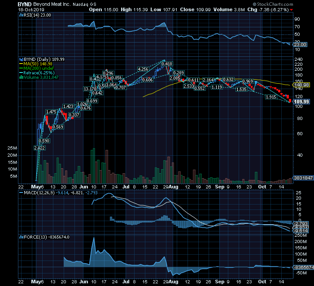
Task: Click the Volume 3,831,847 legend text
Action: 41,77
